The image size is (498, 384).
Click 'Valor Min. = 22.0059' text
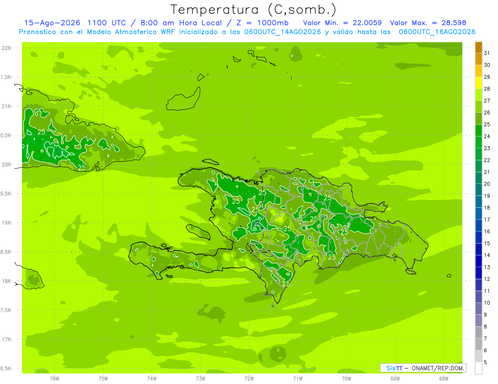pyautogui.click(x=343, y=23)
